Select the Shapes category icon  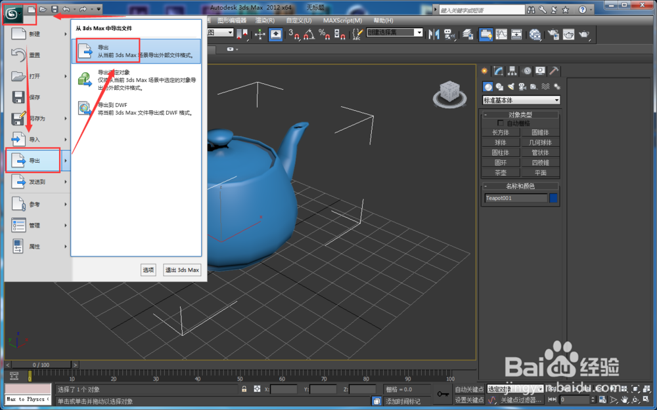(x=499, y=87)
